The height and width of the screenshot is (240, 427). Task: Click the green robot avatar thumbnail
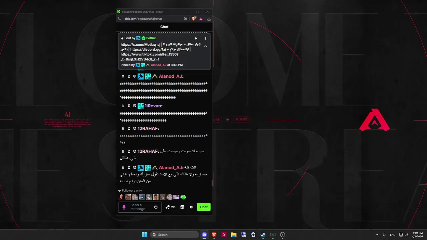[183, 197]
